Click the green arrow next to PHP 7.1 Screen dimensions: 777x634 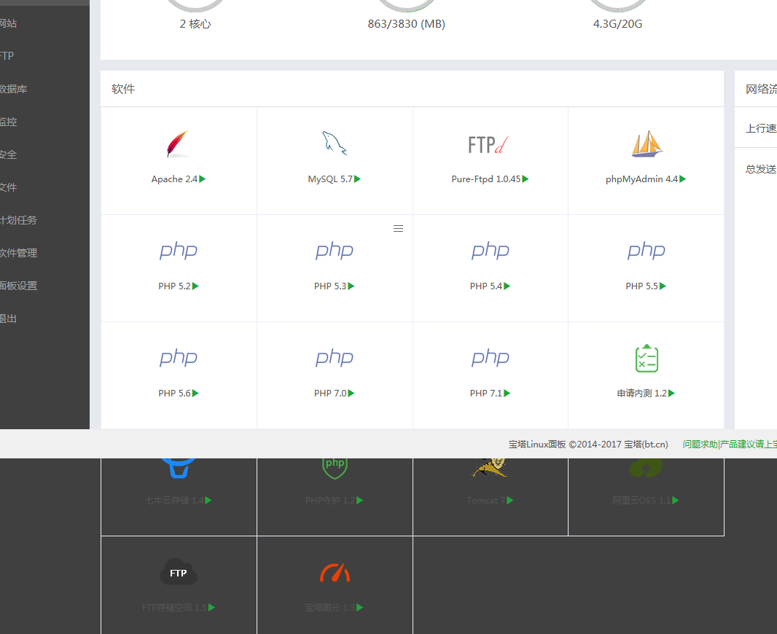tap(507, 394)
